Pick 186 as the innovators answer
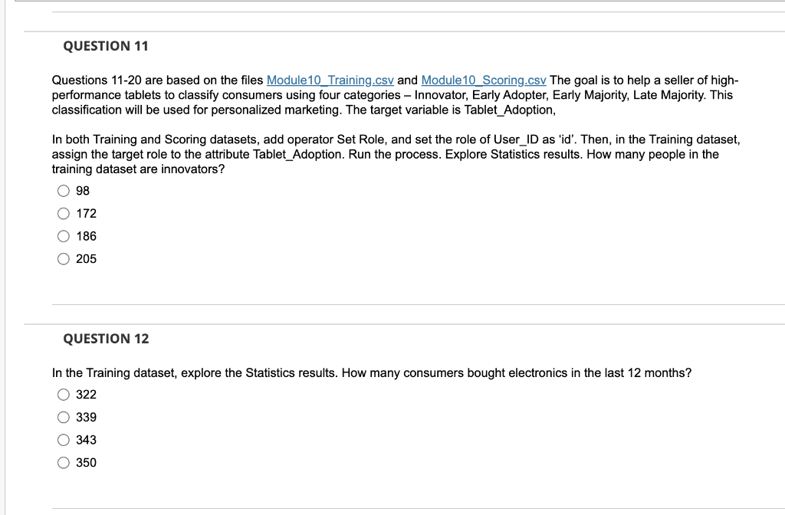This screenshot has height=515, width=785. (63, 236)
